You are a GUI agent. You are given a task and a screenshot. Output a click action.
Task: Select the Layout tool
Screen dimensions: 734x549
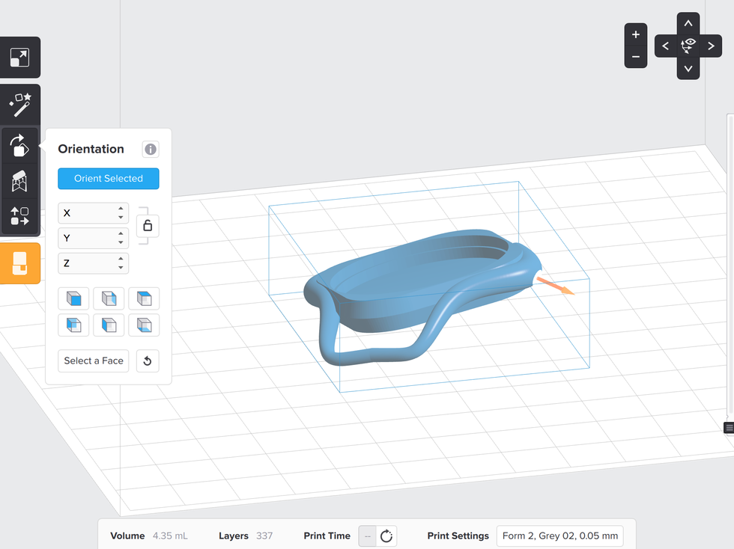click(x=19, y=216)
